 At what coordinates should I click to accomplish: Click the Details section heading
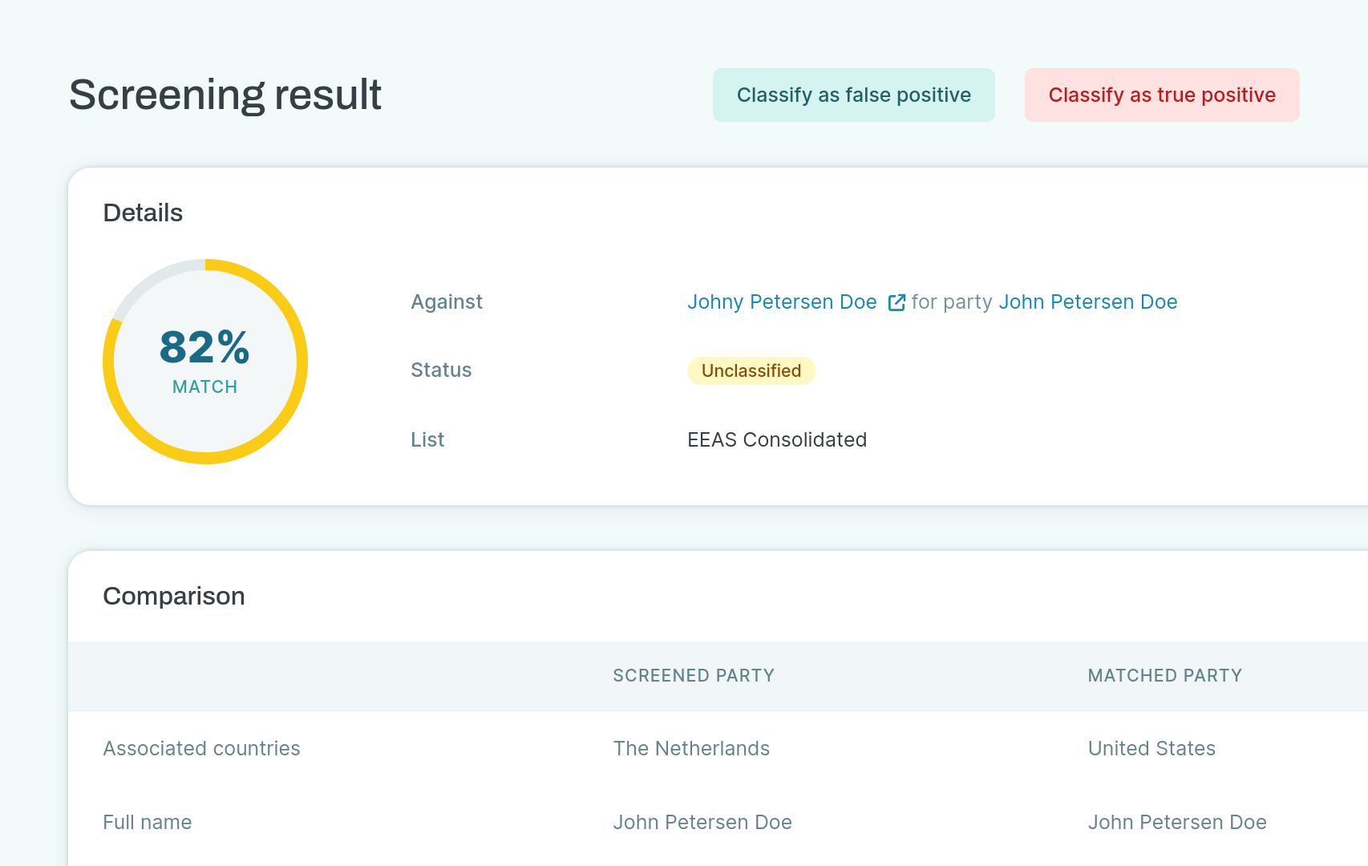point(142,212)
